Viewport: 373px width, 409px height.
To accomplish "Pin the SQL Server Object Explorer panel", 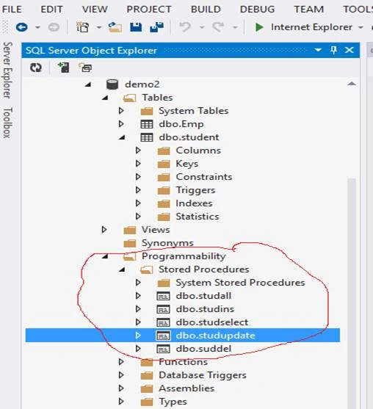I will (x=333, y=50).
